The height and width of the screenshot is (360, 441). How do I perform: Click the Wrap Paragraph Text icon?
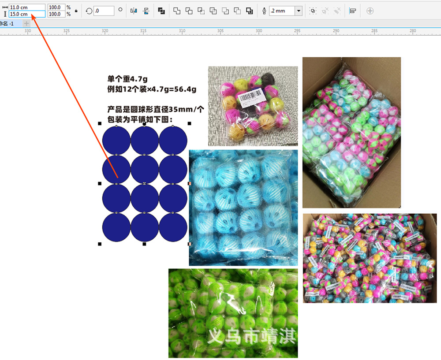point(353,11)
